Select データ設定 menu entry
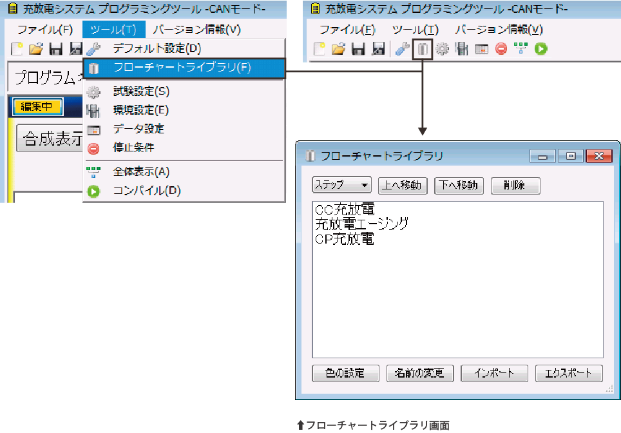The height and width of the screenshot is (433, 621). pos(184,129)
